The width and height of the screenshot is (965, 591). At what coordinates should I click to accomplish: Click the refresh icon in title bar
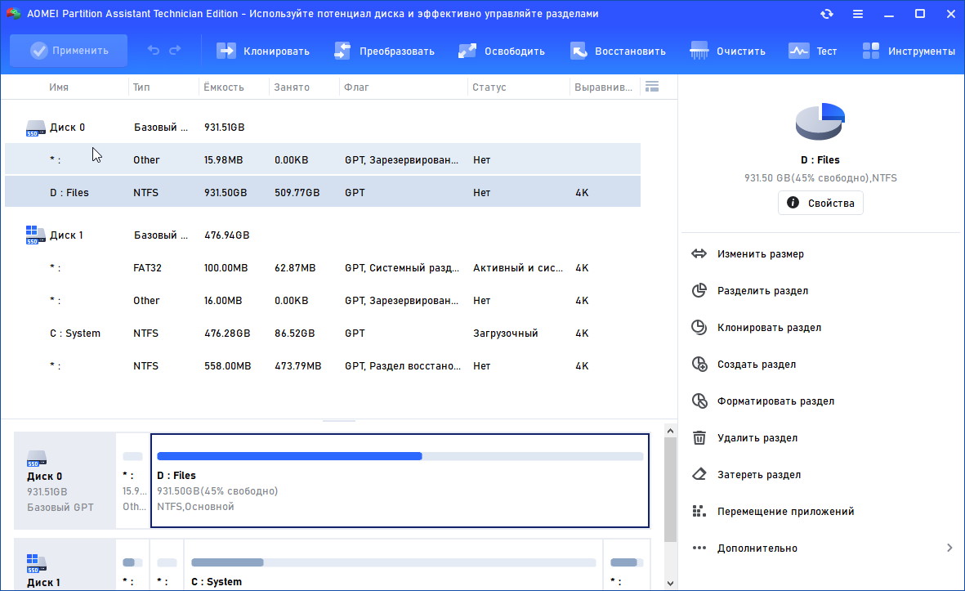pyautogui.click(x=827, y=14)
